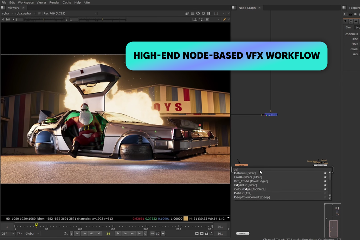
Task: Play the timeline forward
Action: point(118,234)
